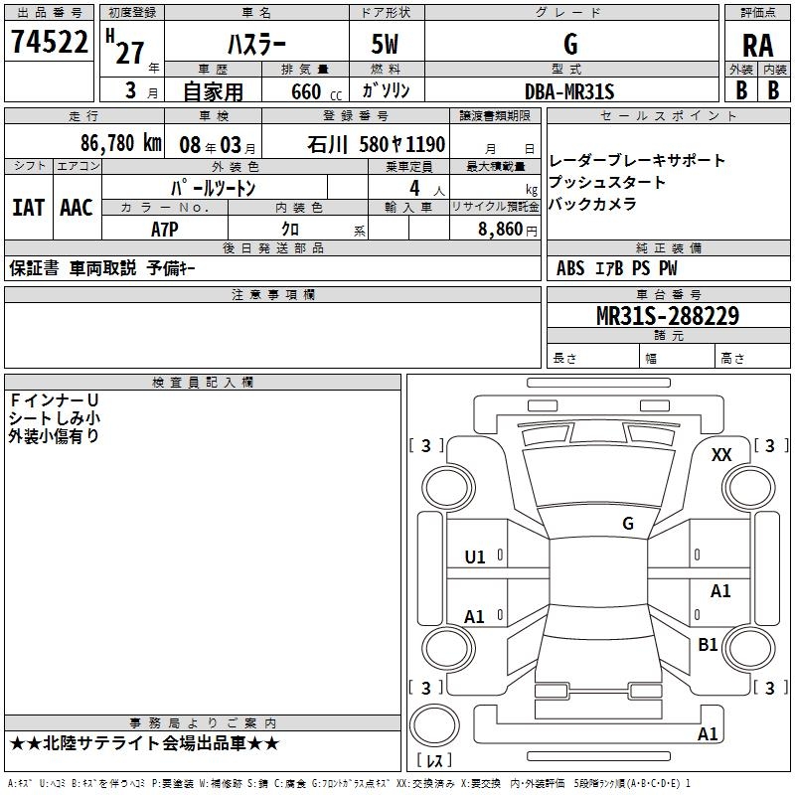795x795 pixels.
Task: Select the バックカメラ sales point text
Action: point(593,204)
